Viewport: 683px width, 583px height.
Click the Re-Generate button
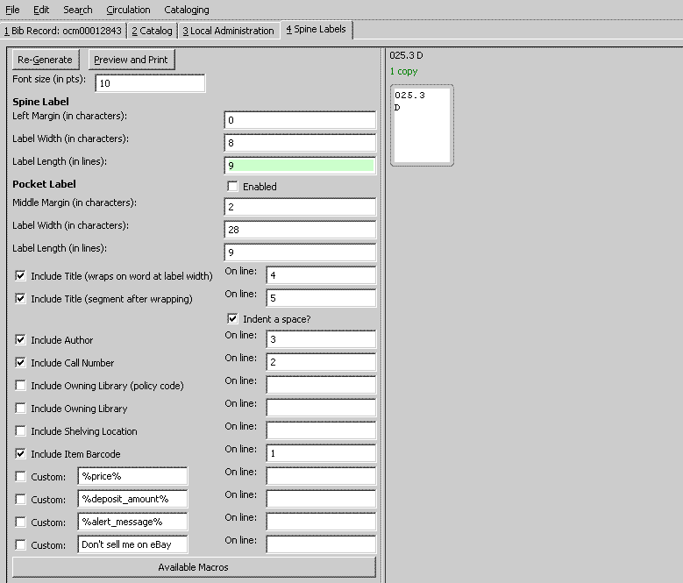45,60
